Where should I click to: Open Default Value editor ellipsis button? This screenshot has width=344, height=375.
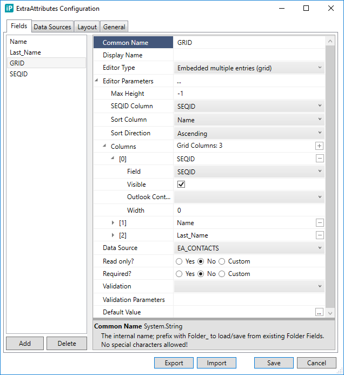(319, 312)
